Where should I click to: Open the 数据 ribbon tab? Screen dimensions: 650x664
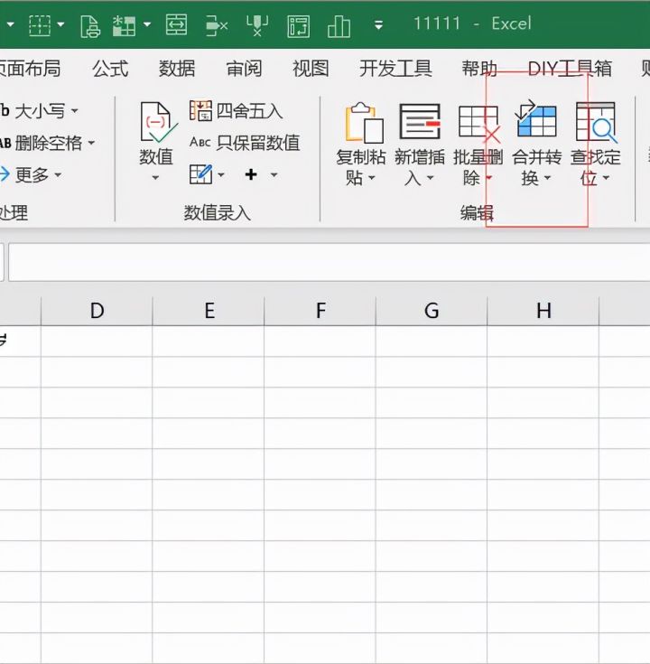click(177, 68)
